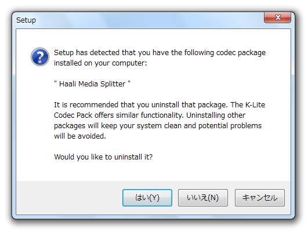The image size is (308, 232).
Task: Click the Setup title text
Action: 26,20
